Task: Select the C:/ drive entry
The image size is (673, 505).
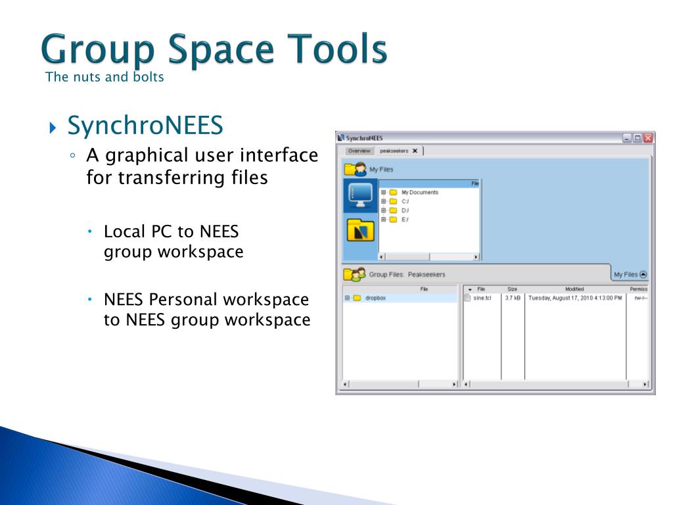Action: coord(405,201)
